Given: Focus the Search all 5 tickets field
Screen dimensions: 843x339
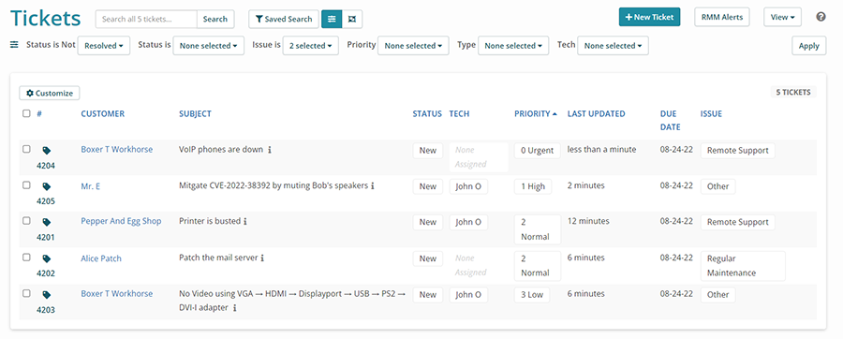Looking at the screenshot, I should pos(146,19).
